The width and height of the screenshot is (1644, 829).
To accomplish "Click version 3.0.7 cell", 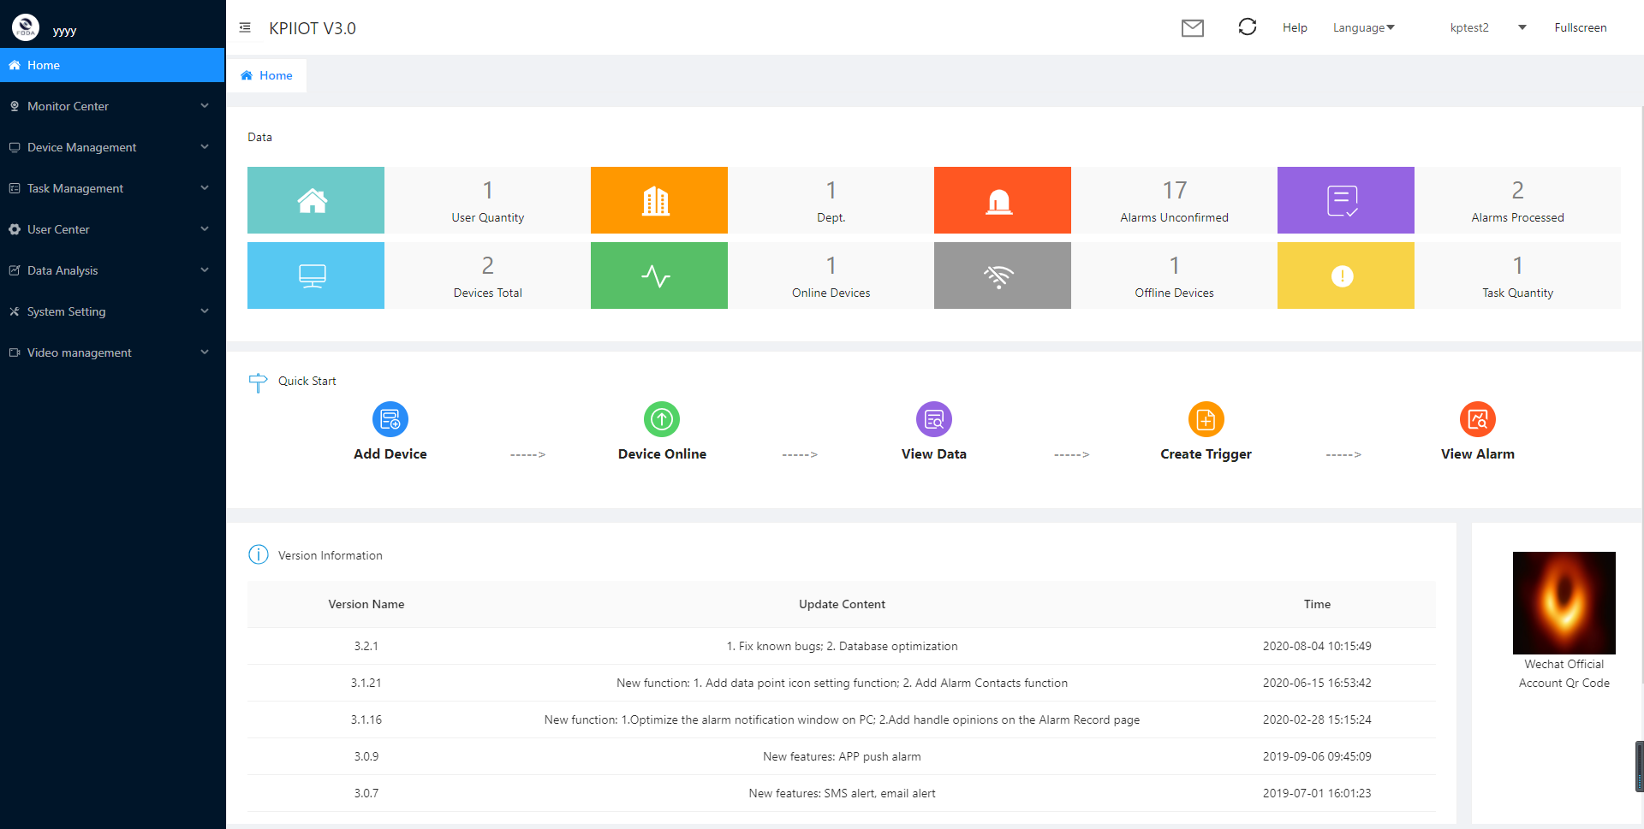I will tap(366, 793).
